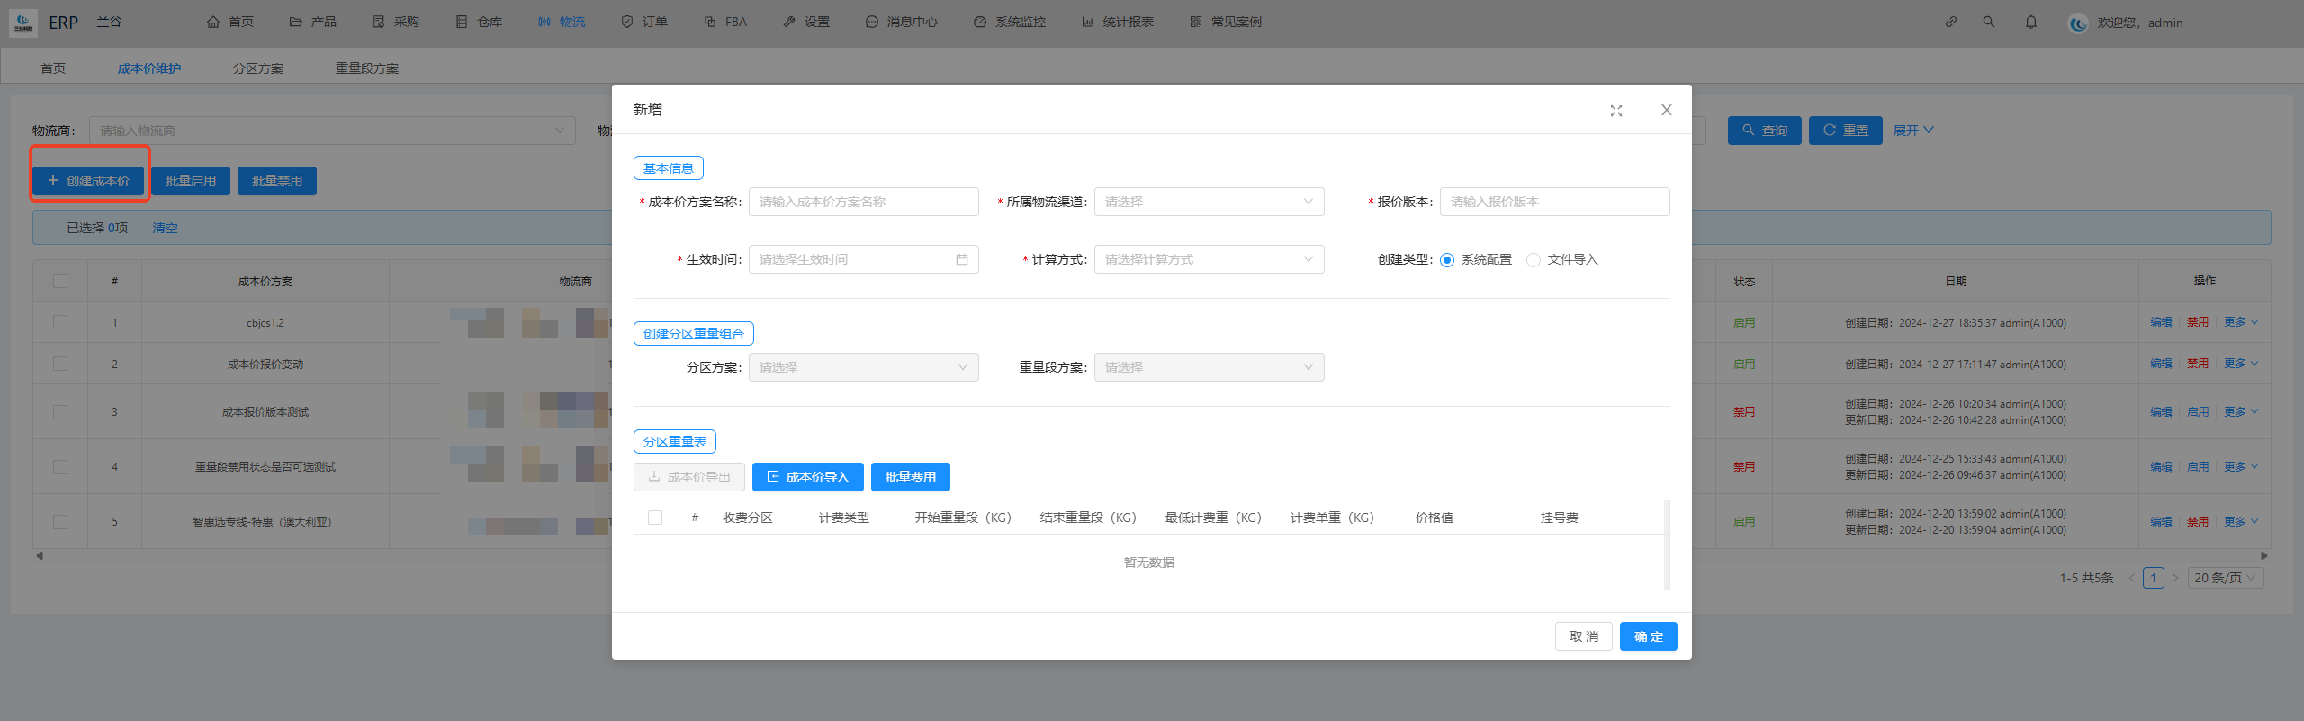Open the 重量段方案 dropdown
The image size is (2304, 721).
tap(1208, 368)
